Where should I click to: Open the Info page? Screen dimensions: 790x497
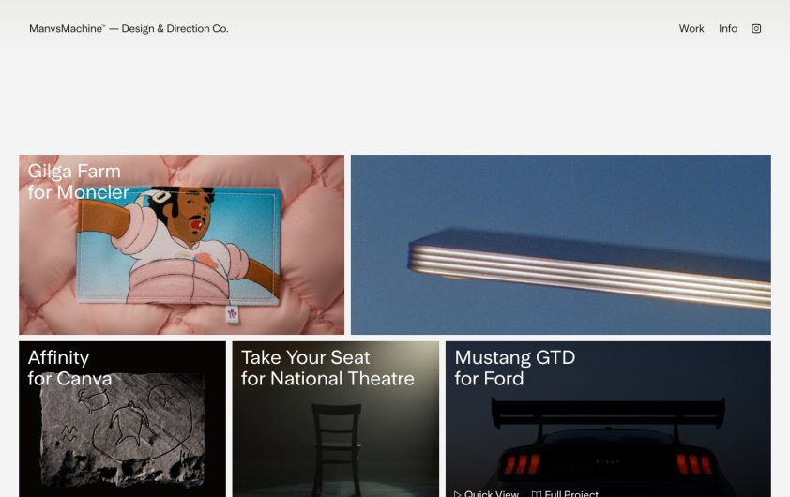coord(728,29)
